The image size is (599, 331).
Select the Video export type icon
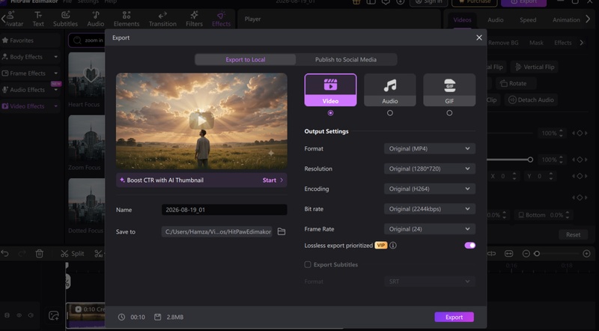[330, 90]
